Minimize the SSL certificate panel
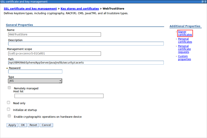 point(205,2)
